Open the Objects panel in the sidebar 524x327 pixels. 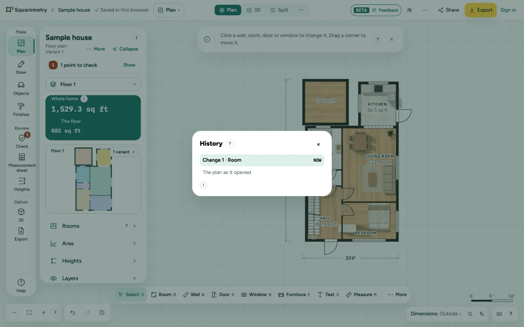[21, 89]
